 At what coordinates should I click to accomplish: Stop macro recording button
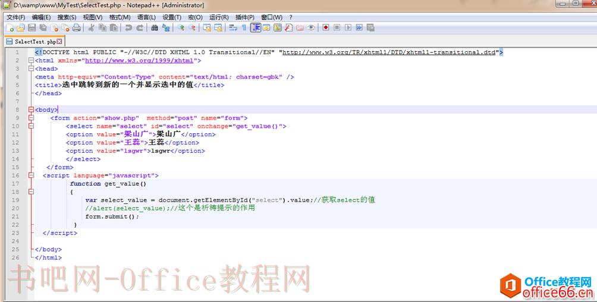coord(337,27)
